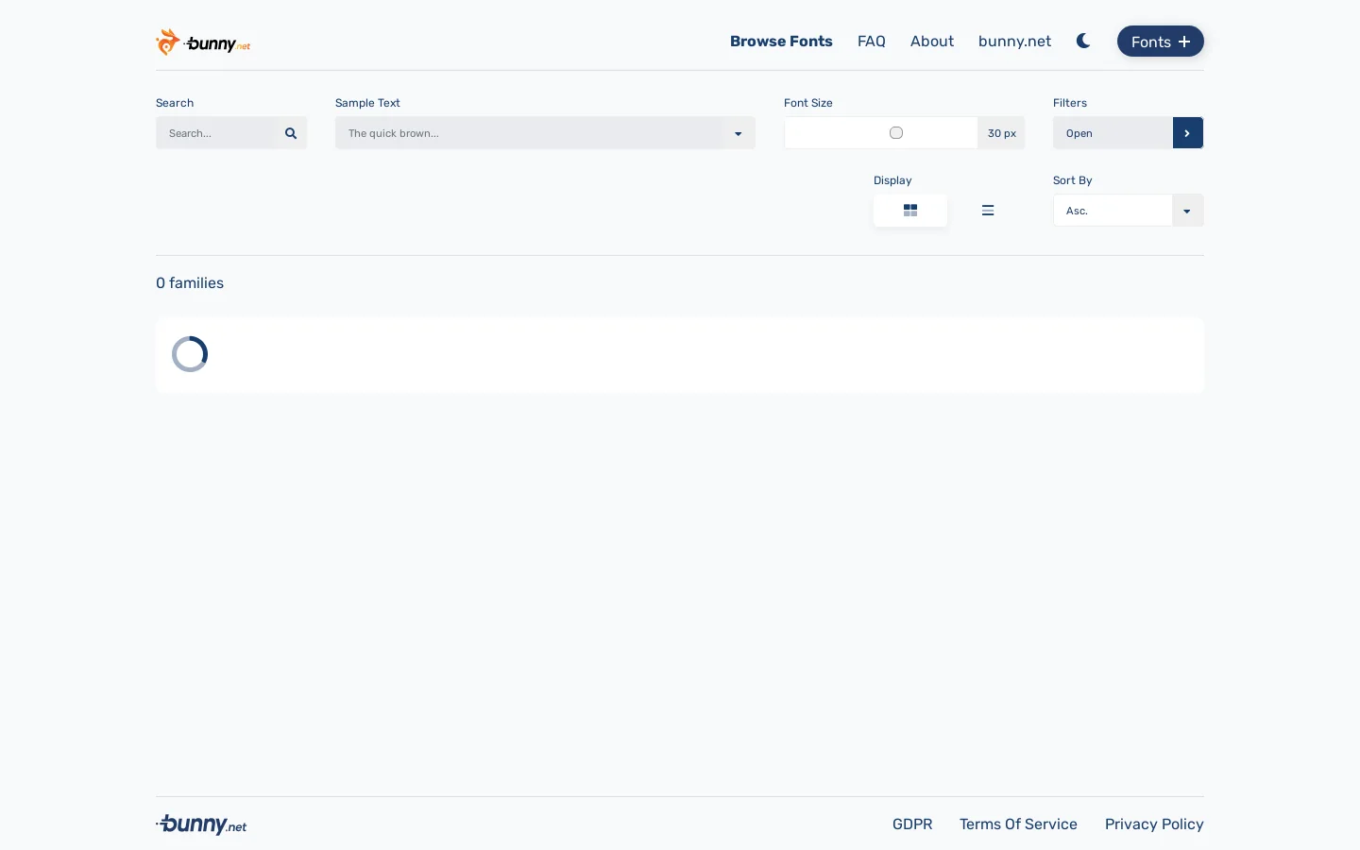This screenshot has width=1360, height=850.
Task: Click the bunny.net footer logo
Action: pyautogui.click(x=201, y=824)
